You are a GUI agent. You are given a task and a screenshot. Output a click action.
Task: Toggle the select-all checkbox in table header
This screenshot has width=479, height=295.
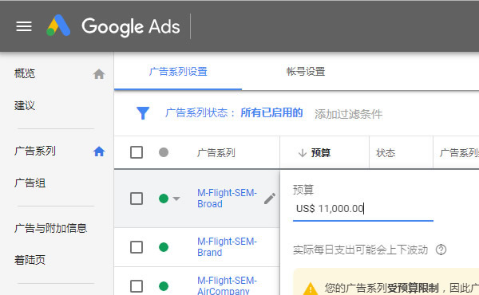pyautogui.click(x=137, y=152)
